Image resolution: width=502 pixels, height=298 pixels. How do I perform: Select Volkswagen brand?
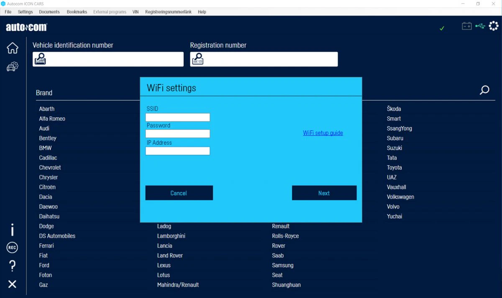400,197
